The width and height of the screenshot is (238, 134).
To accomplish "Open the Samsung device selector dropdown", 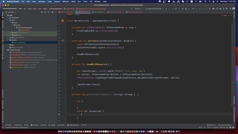I will pyautogui.click(x=154, y=9).
